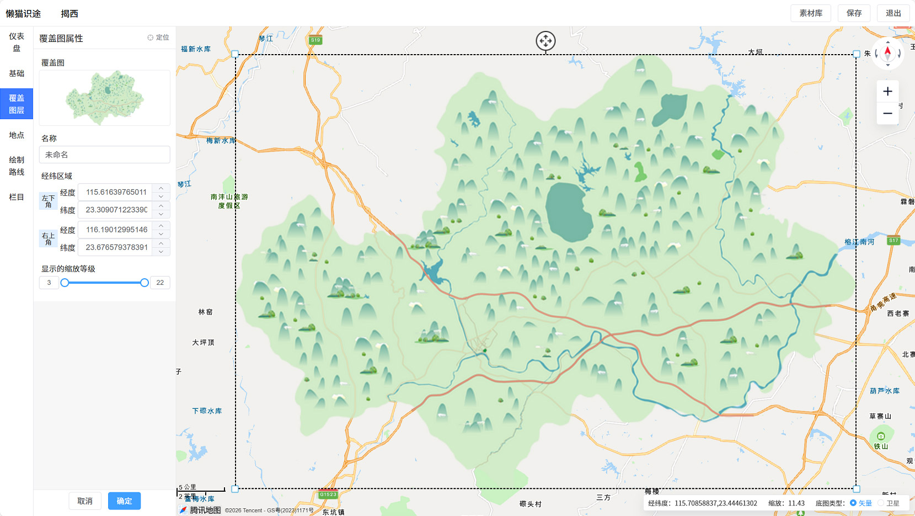Zoom out with the minus button
Image resolution: width=915 pixels, height=516 pixels.
coord(887,114)
